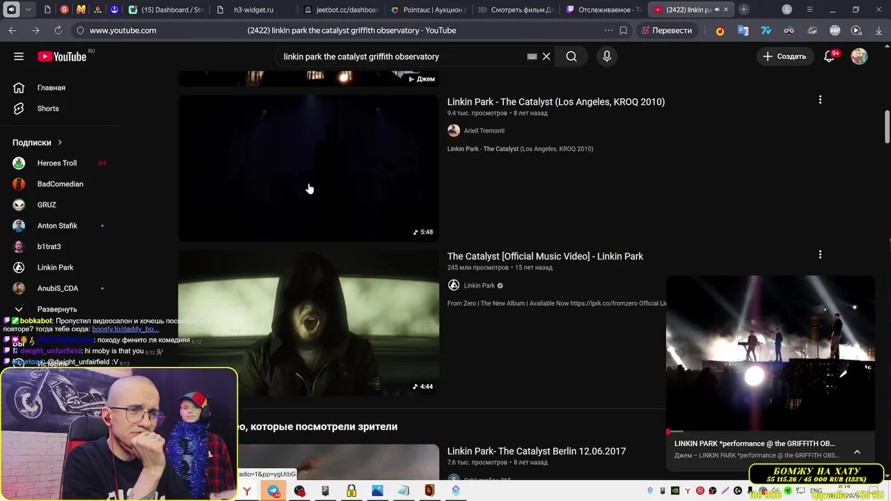Switch to the jeetbot.cc dashboard tab
This screenshot has width=891, height=501.
pyautogui.click(x=341, y=10)
